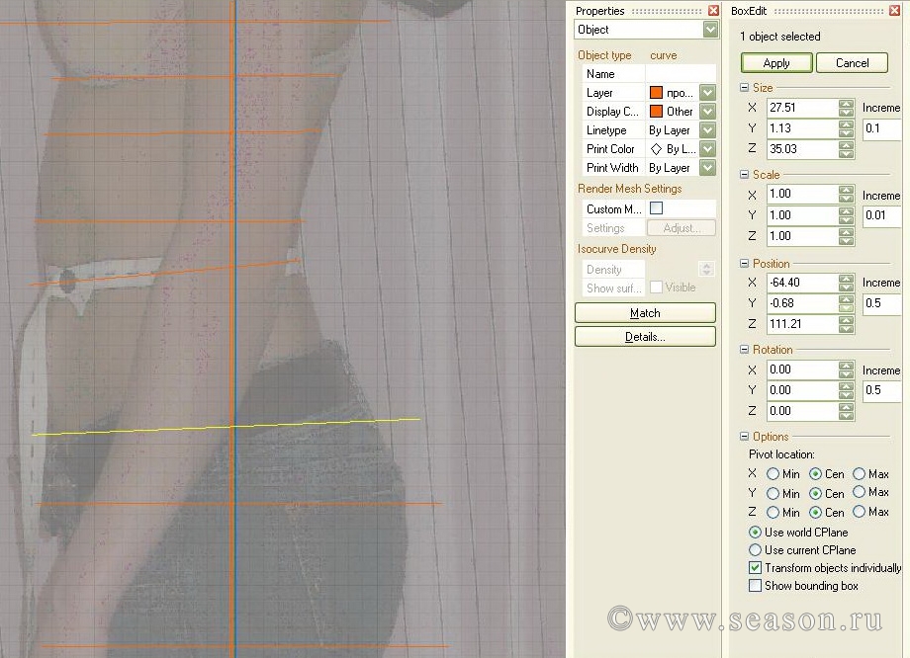Click the Position X input field

click(800, 283)
